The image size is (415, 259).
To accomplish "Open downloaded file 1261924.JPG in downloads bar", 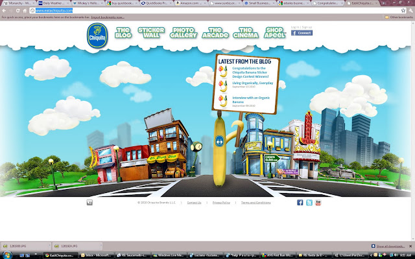I will pos(75,246).
